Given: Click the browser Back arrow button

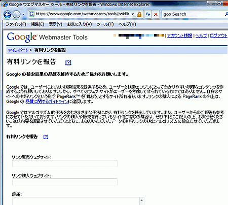Looking at the screenshot, I should [x=7, y=14].
